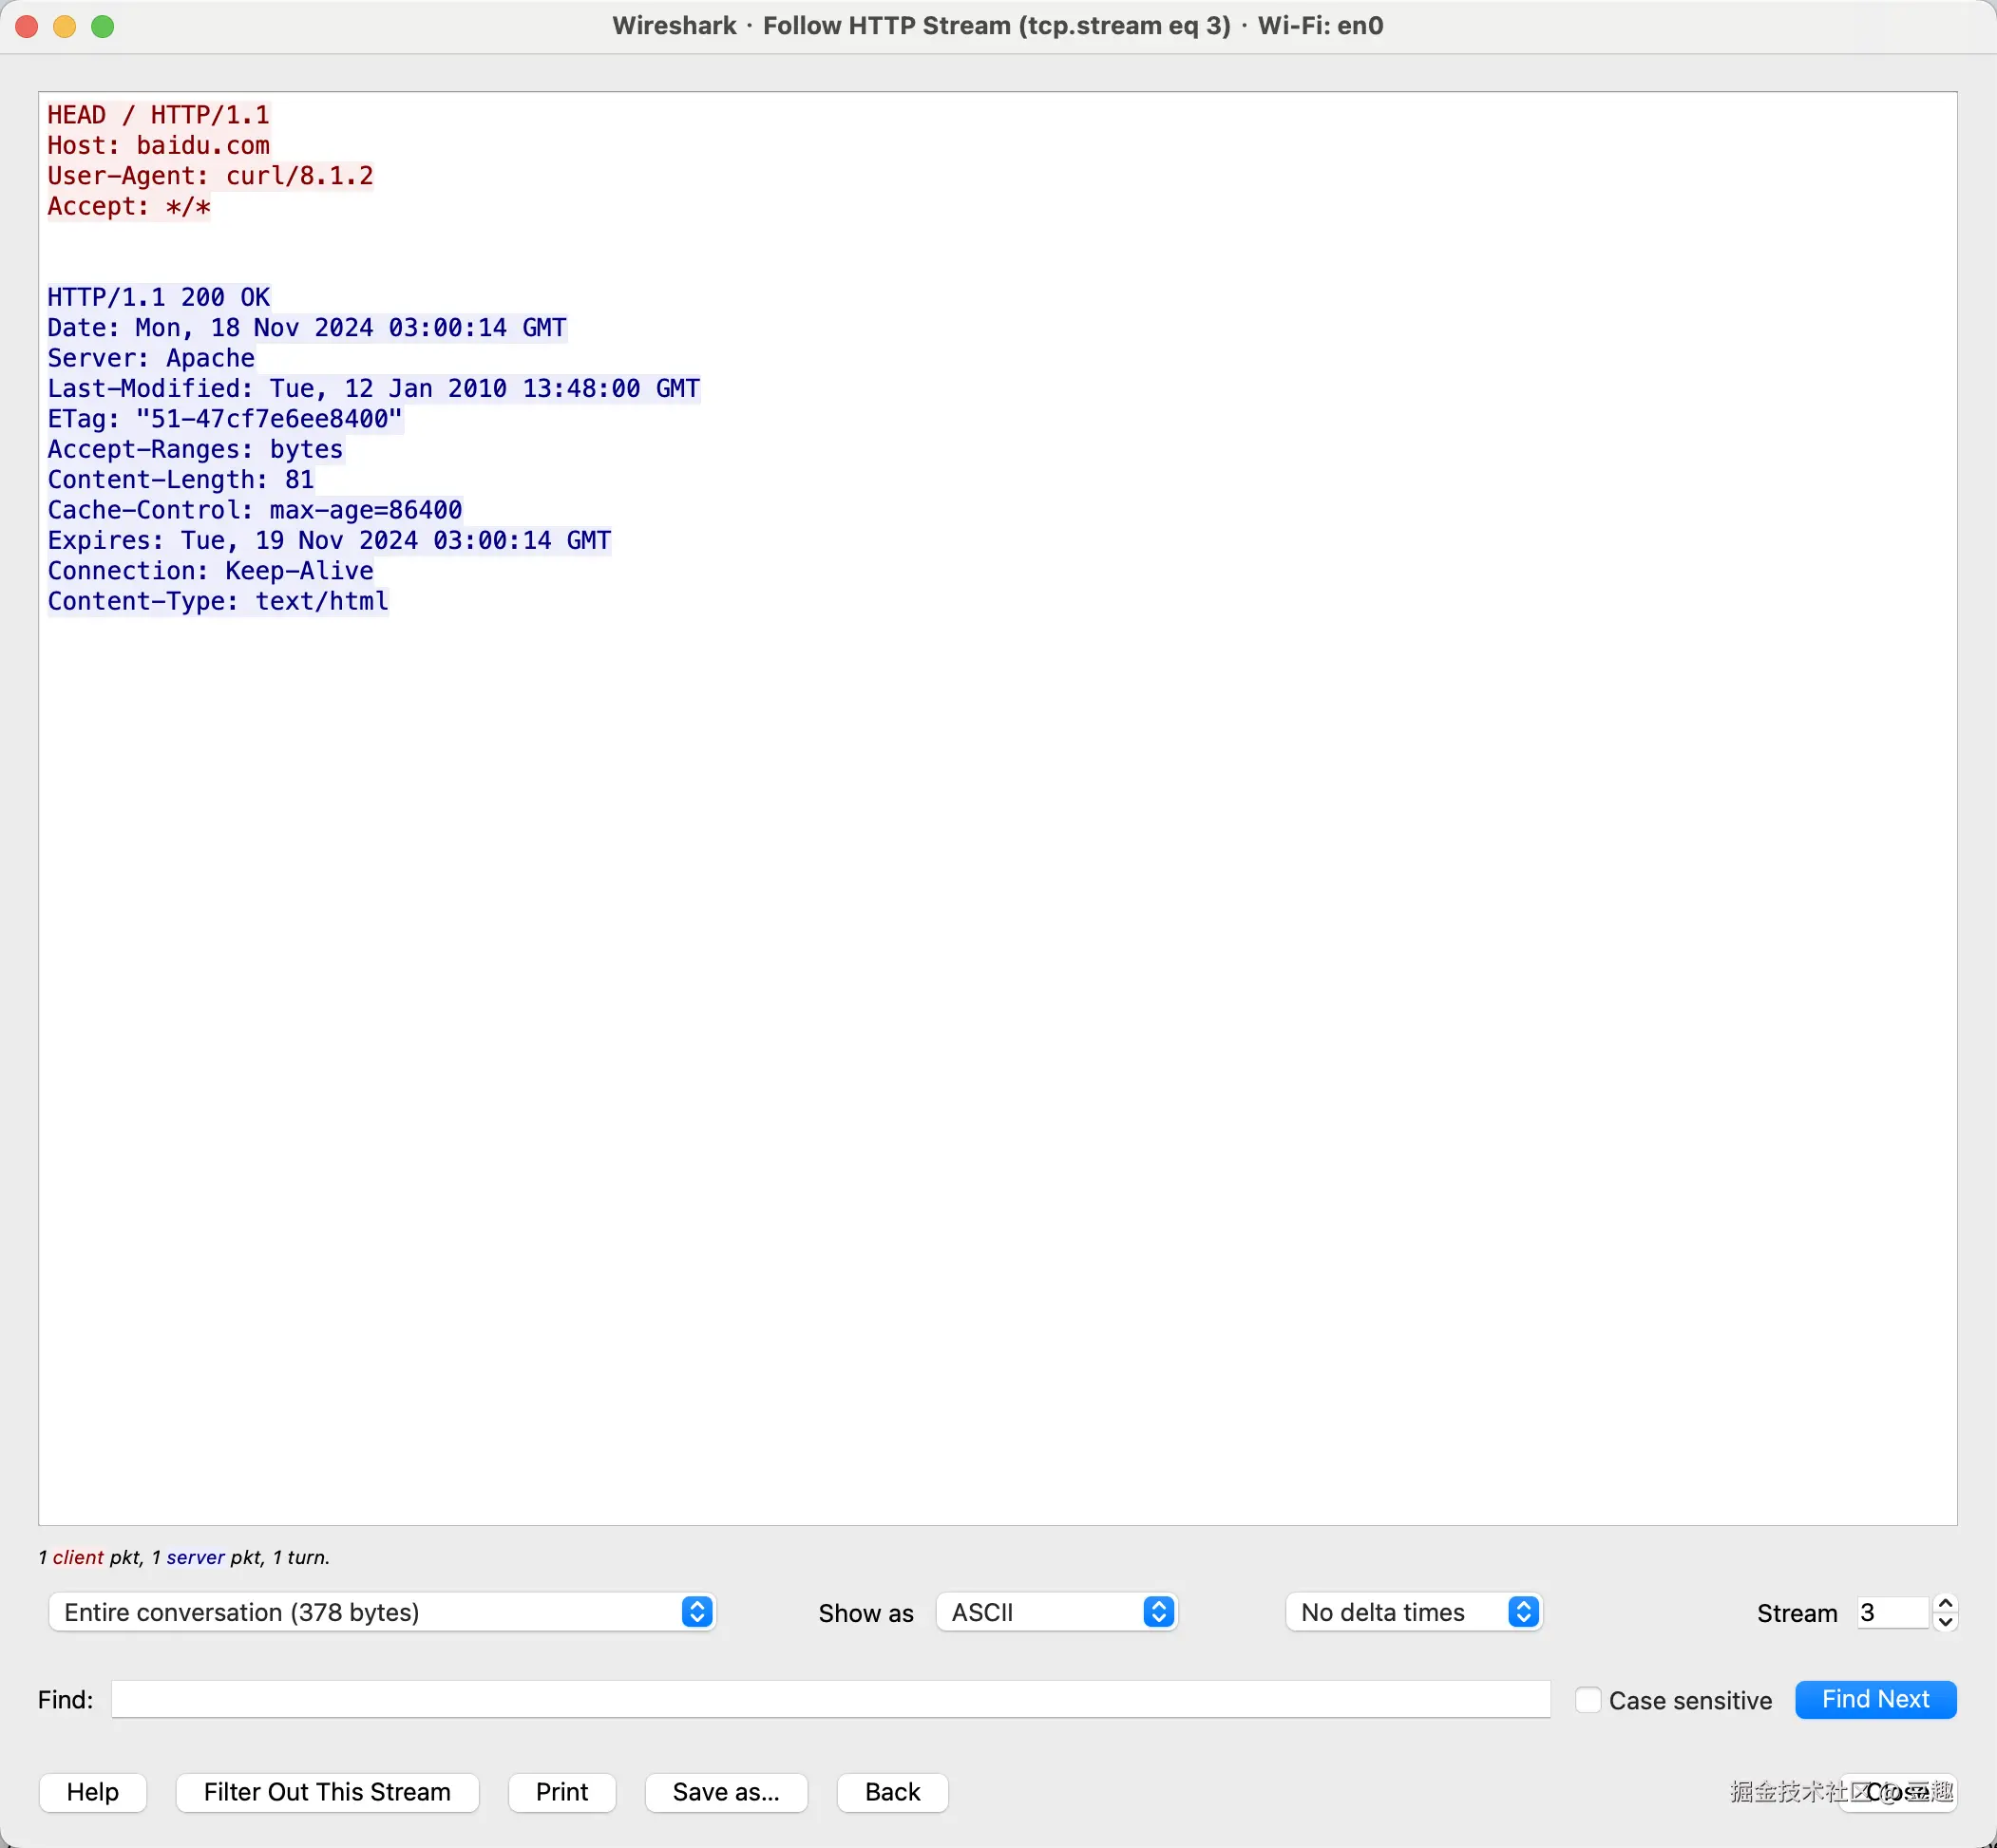The image size is (1997, 1848).
Task: Zoom window using green traffic light button
Action: click(103, 26)
